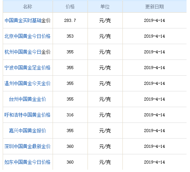Click the 更新日期 column header
Screen dimensions: 190x172
pyautogui.click(x=154, y=7)
